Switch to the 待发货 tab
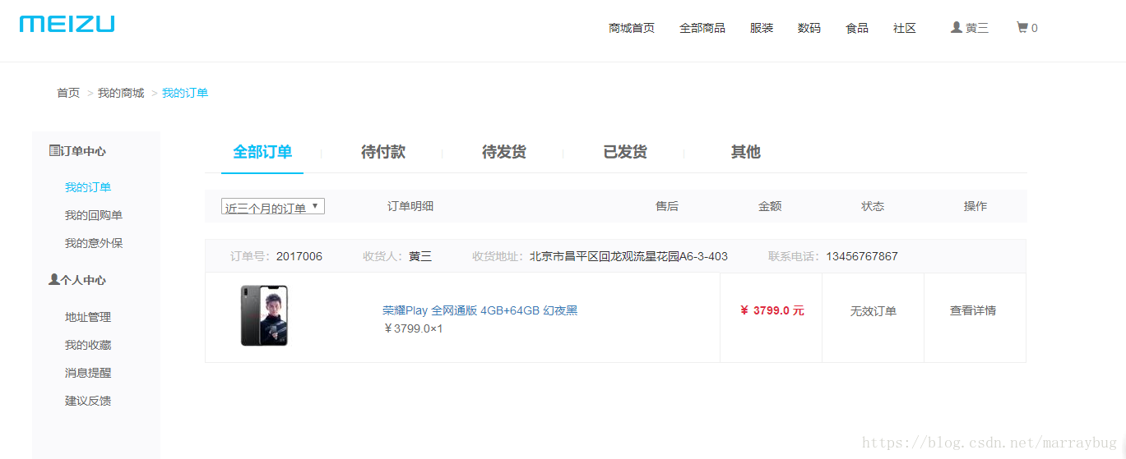1126x459 pixels. click(504, 152)
